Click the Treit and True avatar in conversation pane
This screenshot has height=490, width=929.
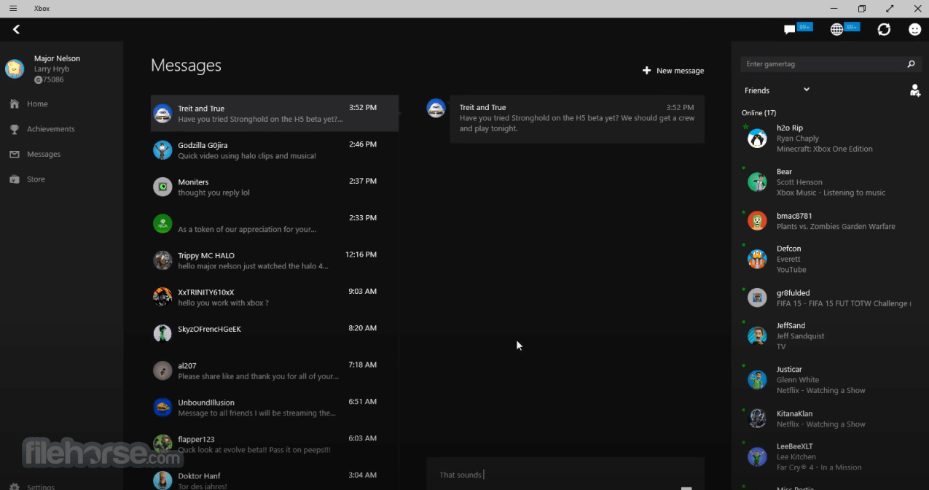(436, 109)
